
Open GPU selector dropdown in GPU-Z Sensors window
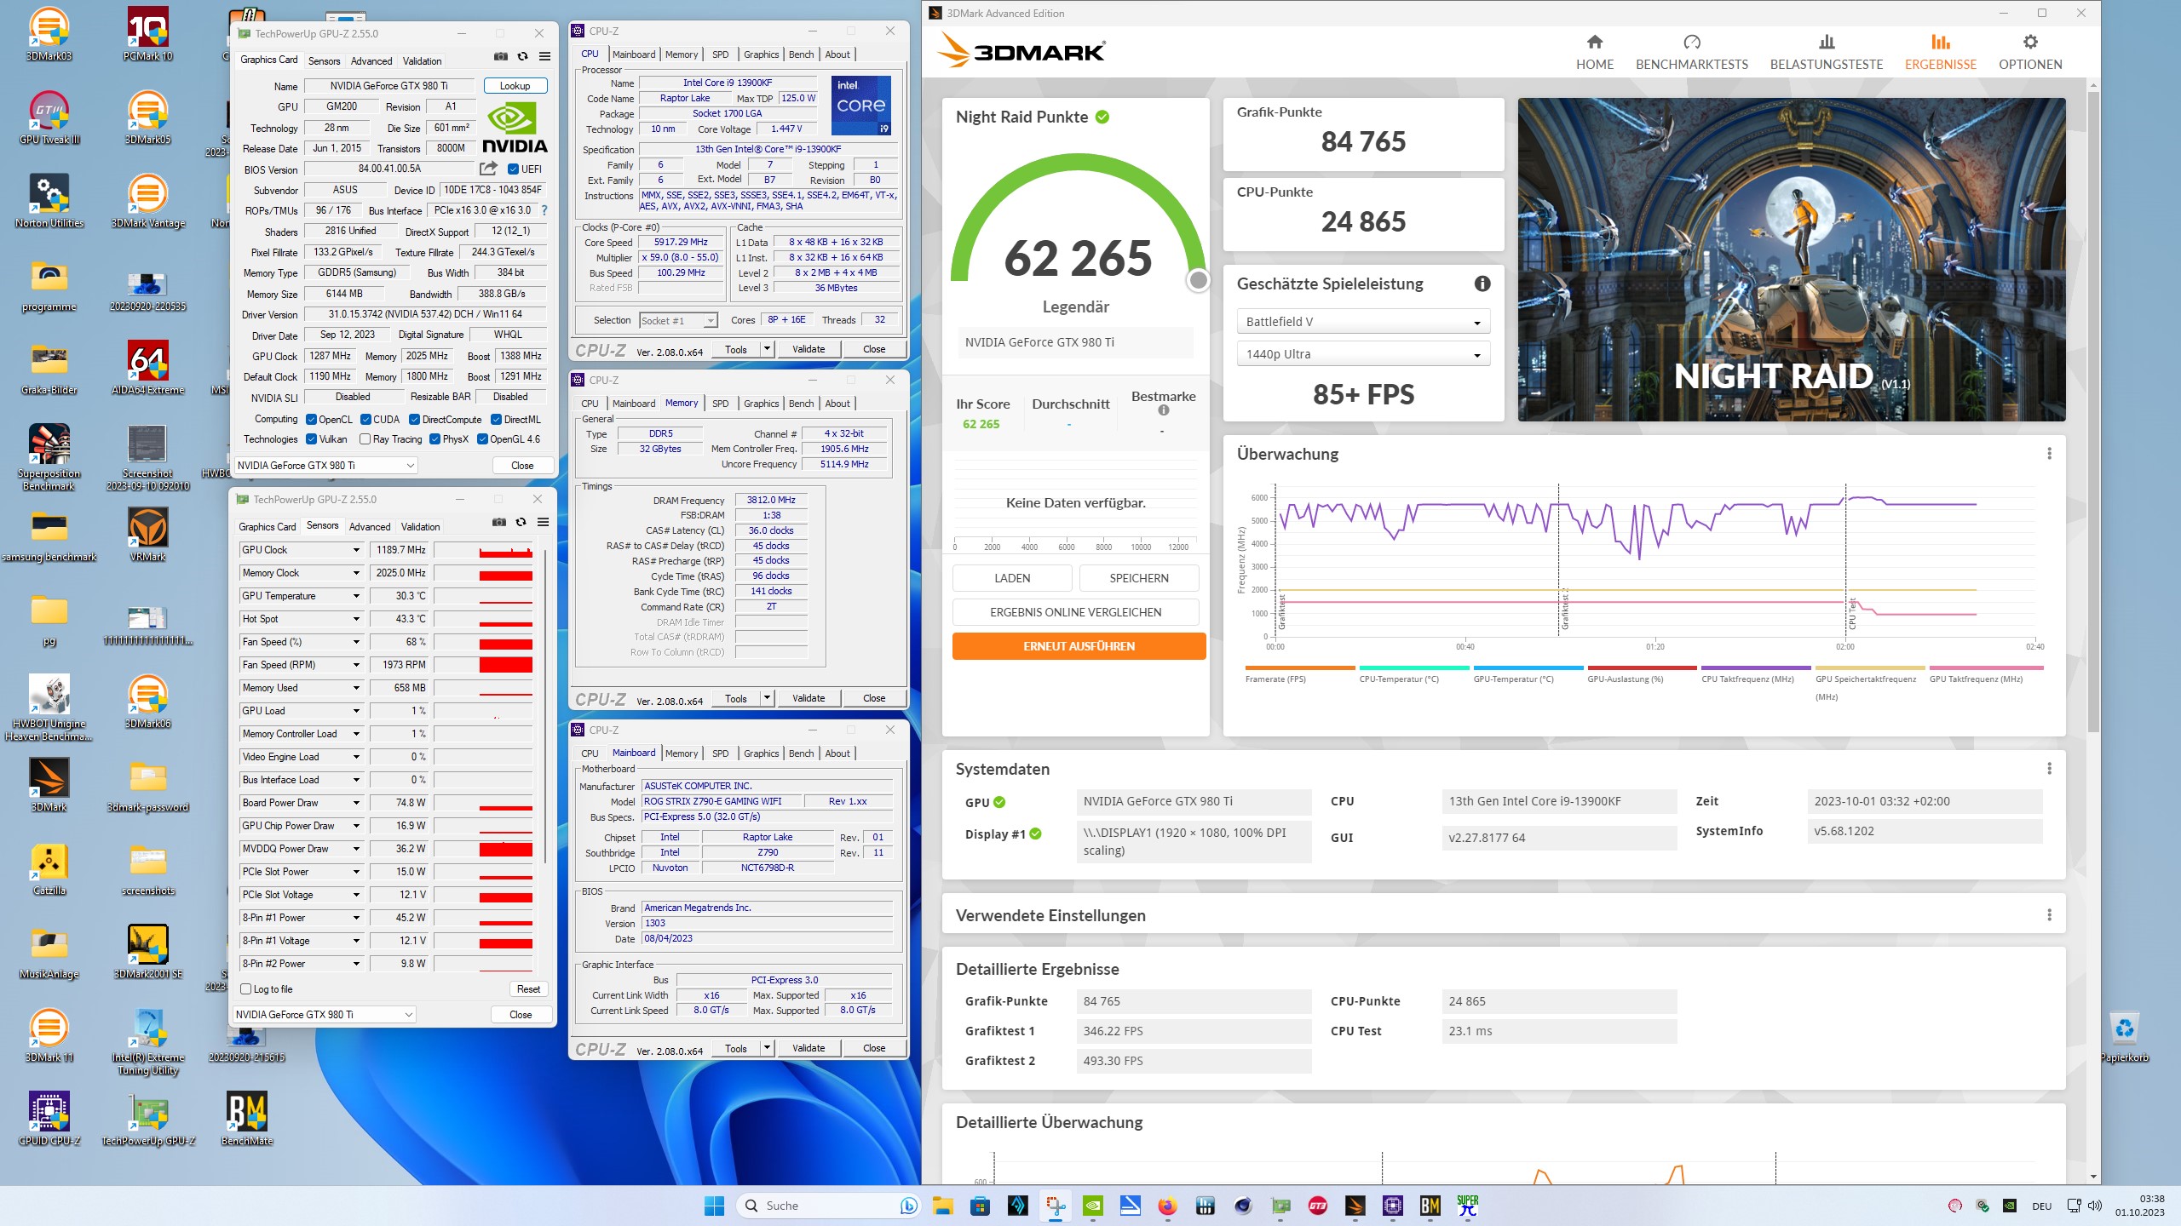point(324,1015)
